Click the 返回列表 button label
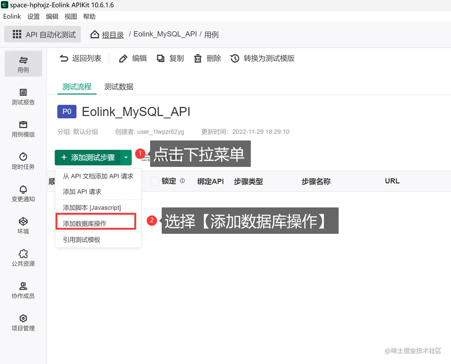The width and height of the screenshot is (451, 364). pos(87,59)
